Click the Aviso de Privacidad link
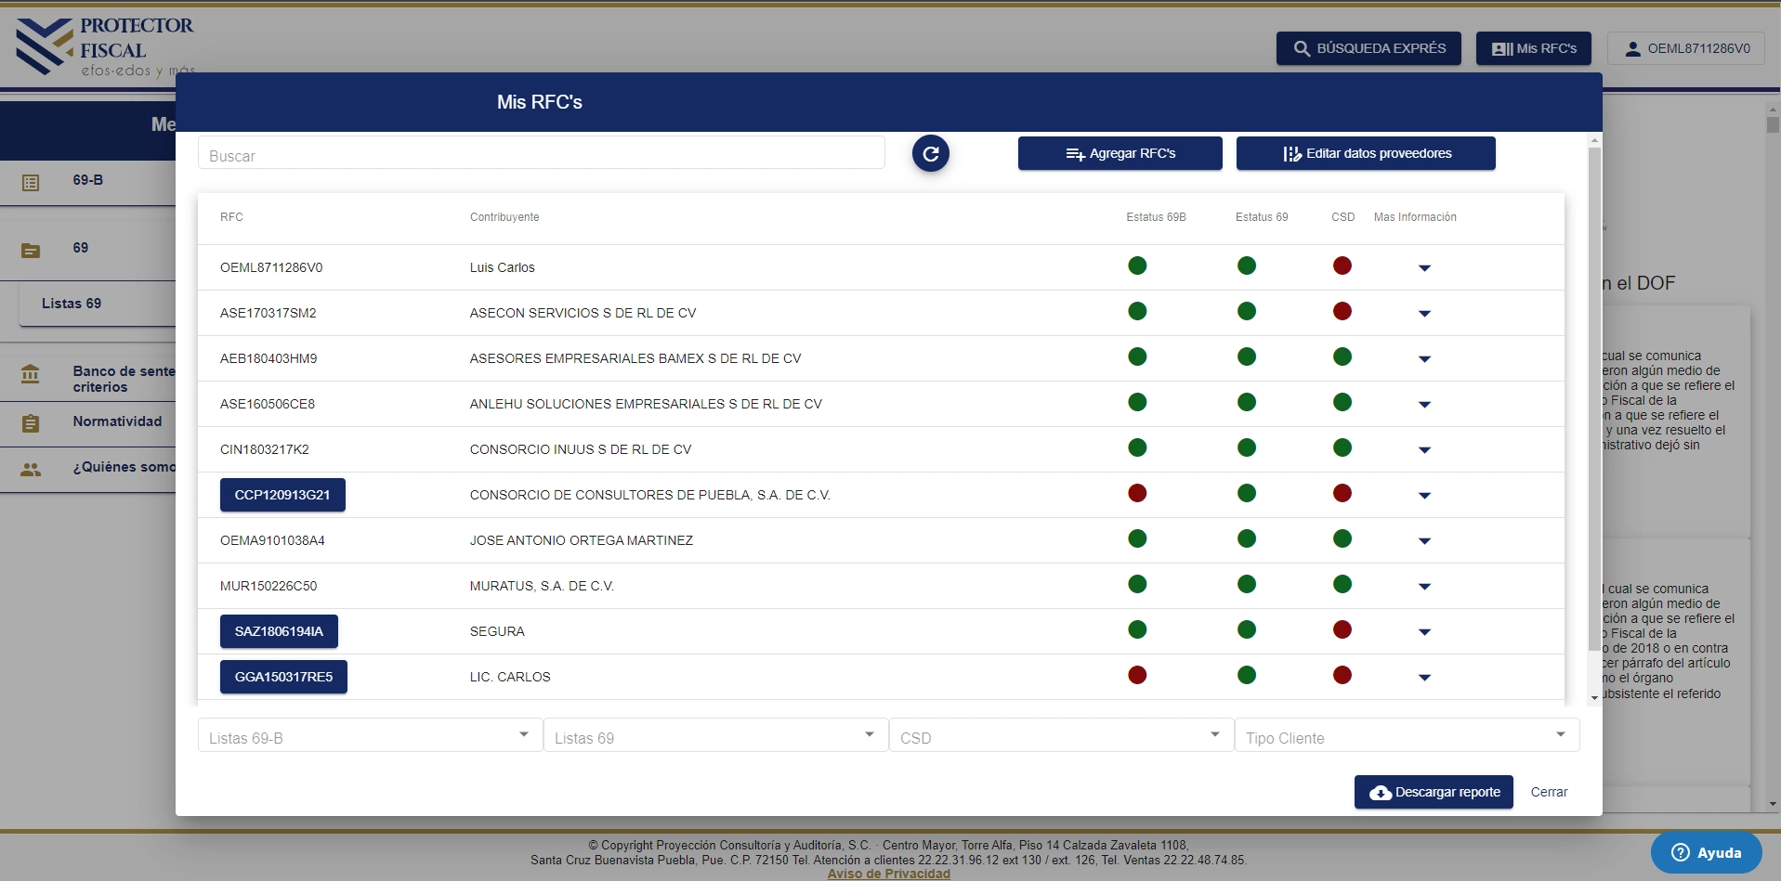 tap(888, 874)
